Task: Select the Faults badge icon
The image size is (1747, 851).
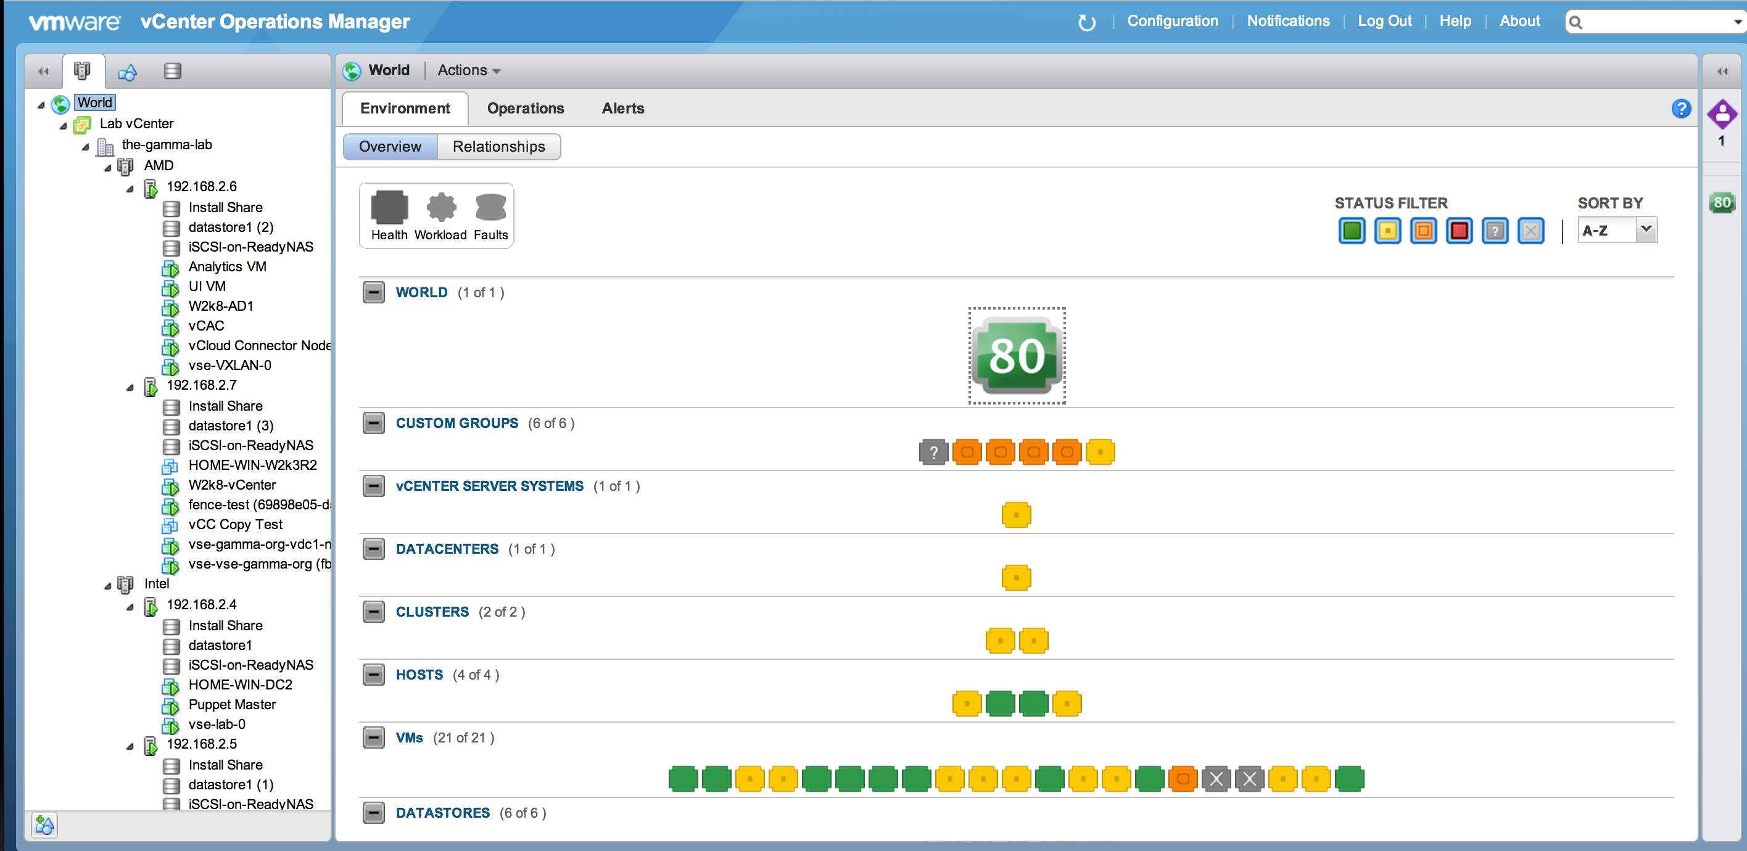Action: (x=490, y=207)
